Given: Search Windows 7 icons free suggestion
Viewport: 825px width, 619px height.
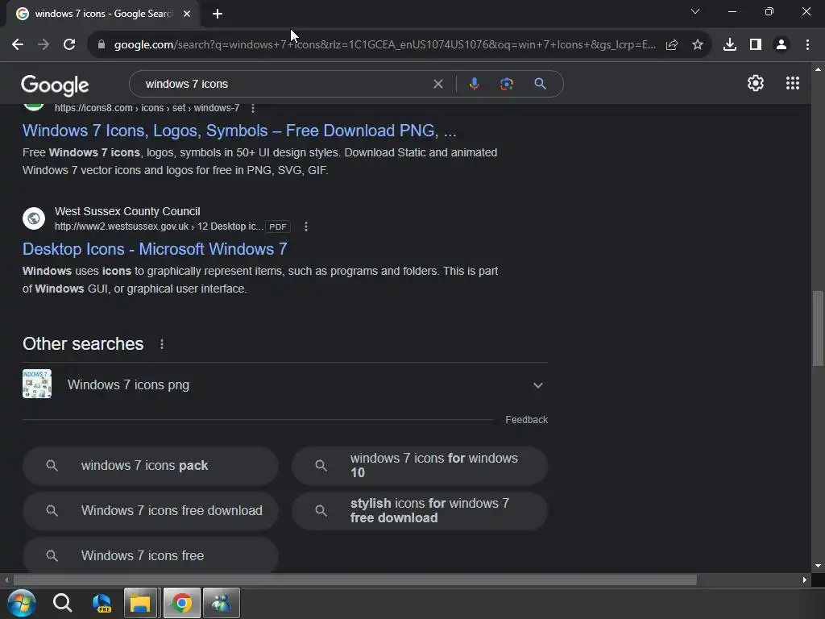Looking at the screenshot, I should click(x=151, y=555).
